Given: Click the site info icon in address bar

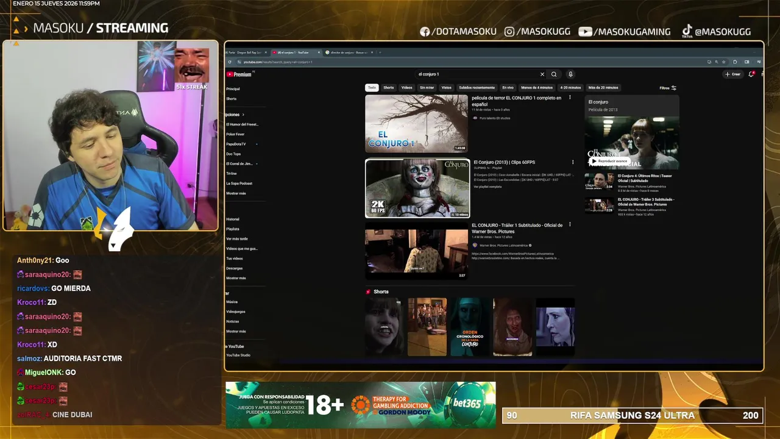Looking at the screenshot, I should point(239,62).
